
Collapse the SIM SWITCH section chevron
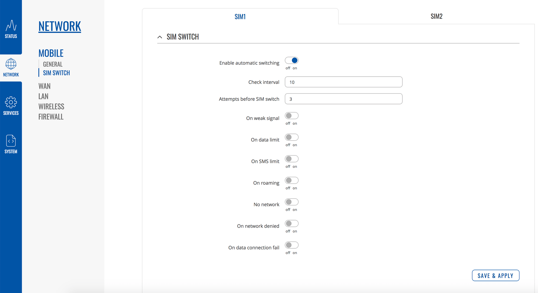[x=160, y=37]
